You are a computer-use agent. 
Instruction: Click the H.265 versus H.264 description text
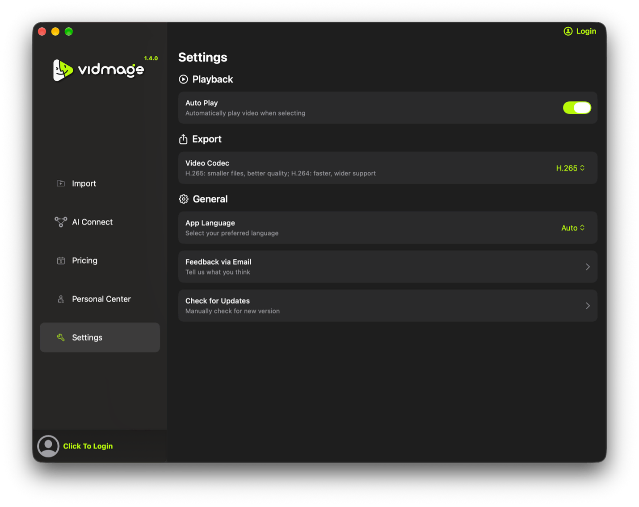(281, 174)
